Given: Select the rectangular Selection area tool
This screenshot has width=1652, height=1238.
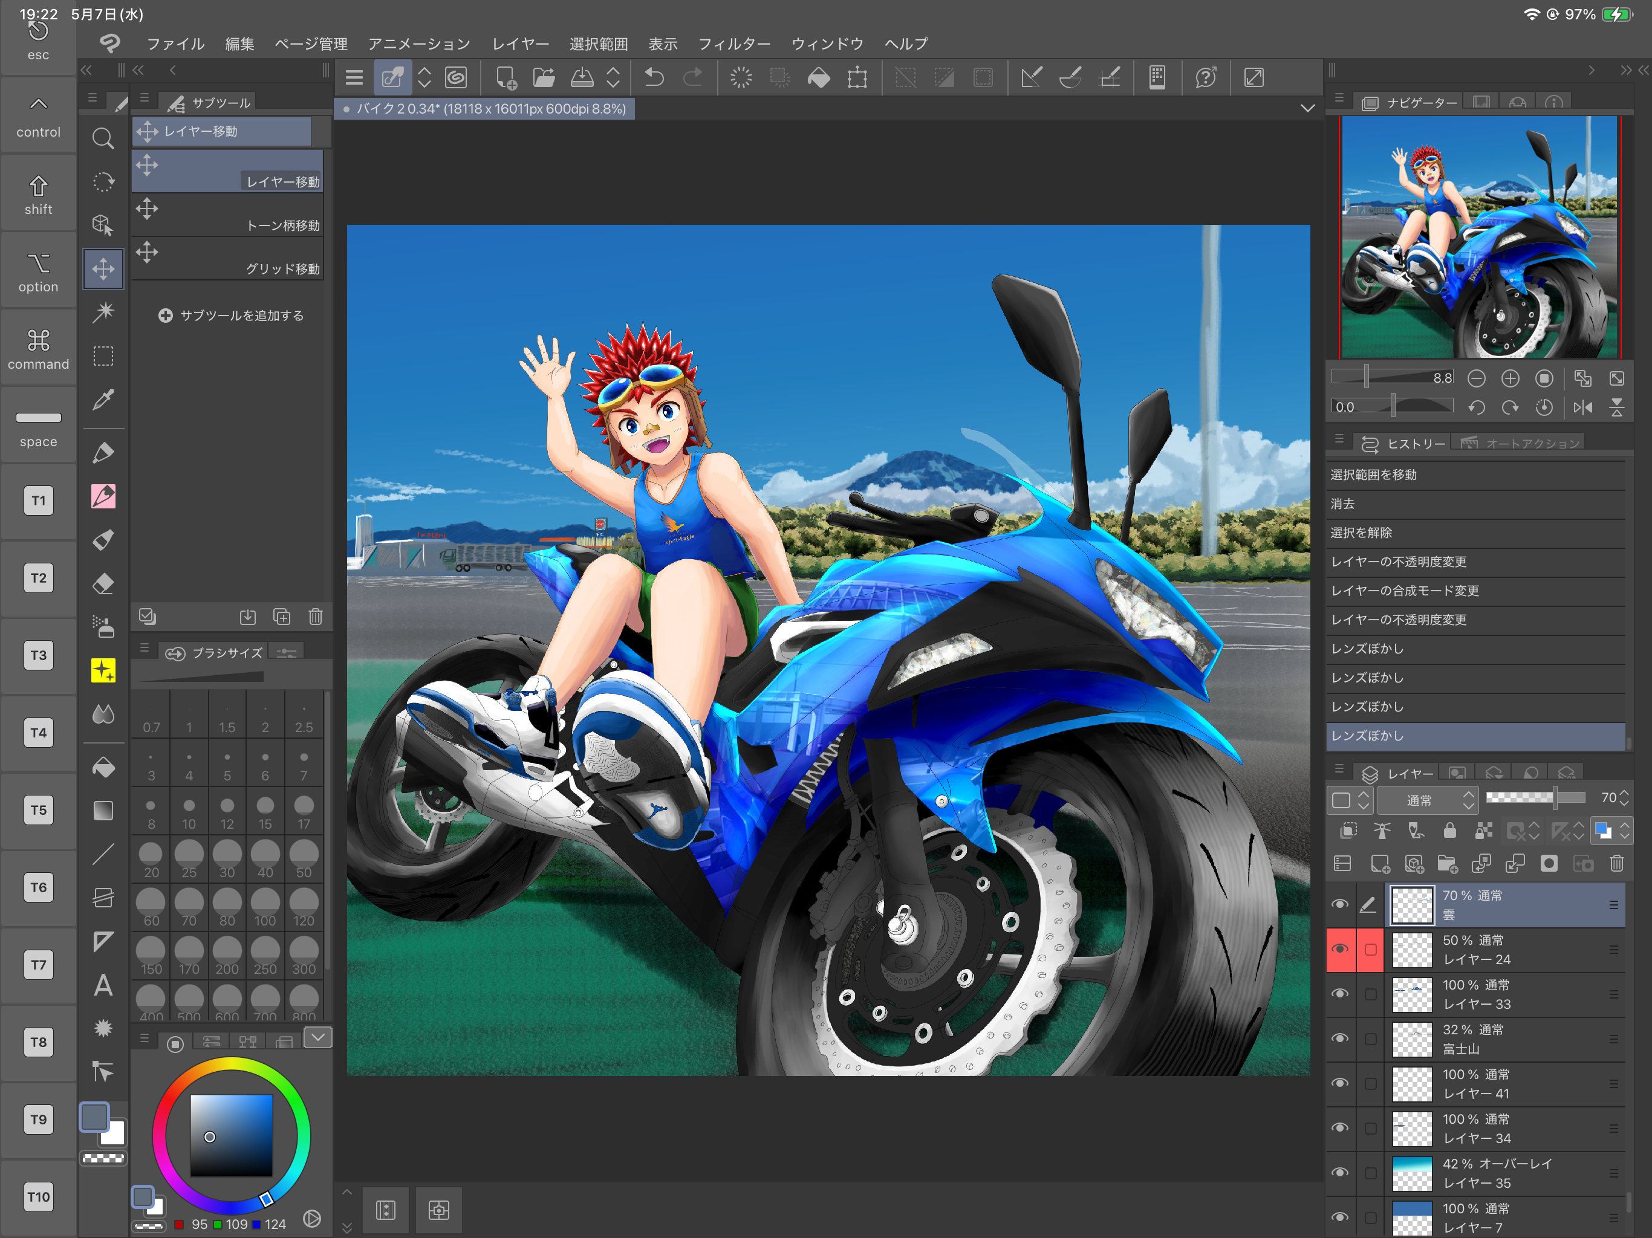Looking at the screenshot, I should [103, 355].
